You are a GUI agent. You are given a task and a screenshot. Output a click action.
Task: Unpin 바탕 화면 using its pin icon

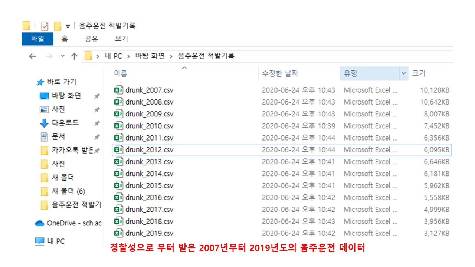point(97,96)
